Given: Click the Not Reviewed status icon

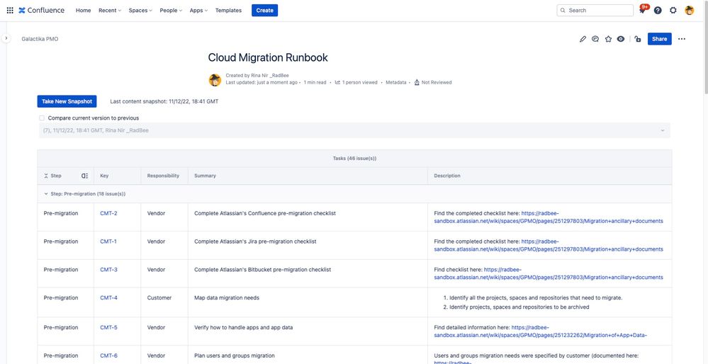Looking at the screenshot, I should click(417, 83).
